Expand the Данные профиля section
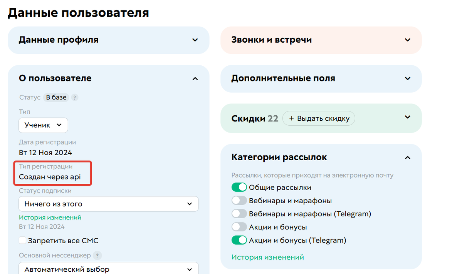The height and width of the screenshot is (274, 462). (x=195, y=40)
